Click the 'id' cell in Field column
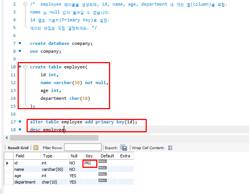Screen dimensions: 249x194 tap(27, 163)
